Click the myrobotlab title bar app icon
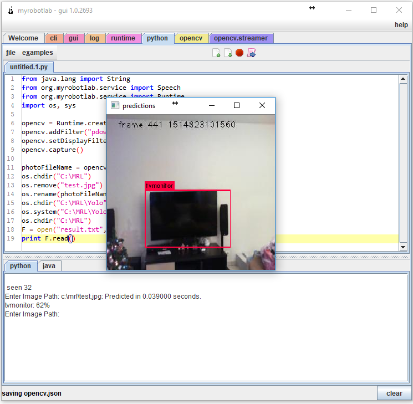Image resolution: width=413 pixels, height=404 pixels. 11,11
